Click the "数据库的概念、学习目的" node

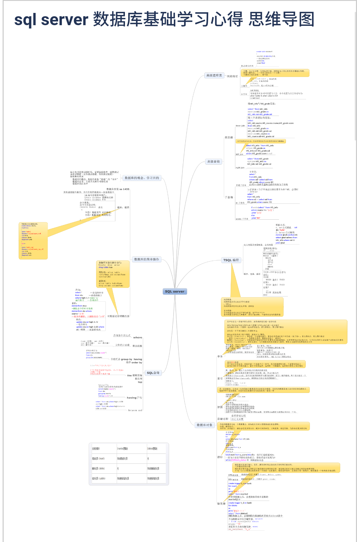[142, 178]
